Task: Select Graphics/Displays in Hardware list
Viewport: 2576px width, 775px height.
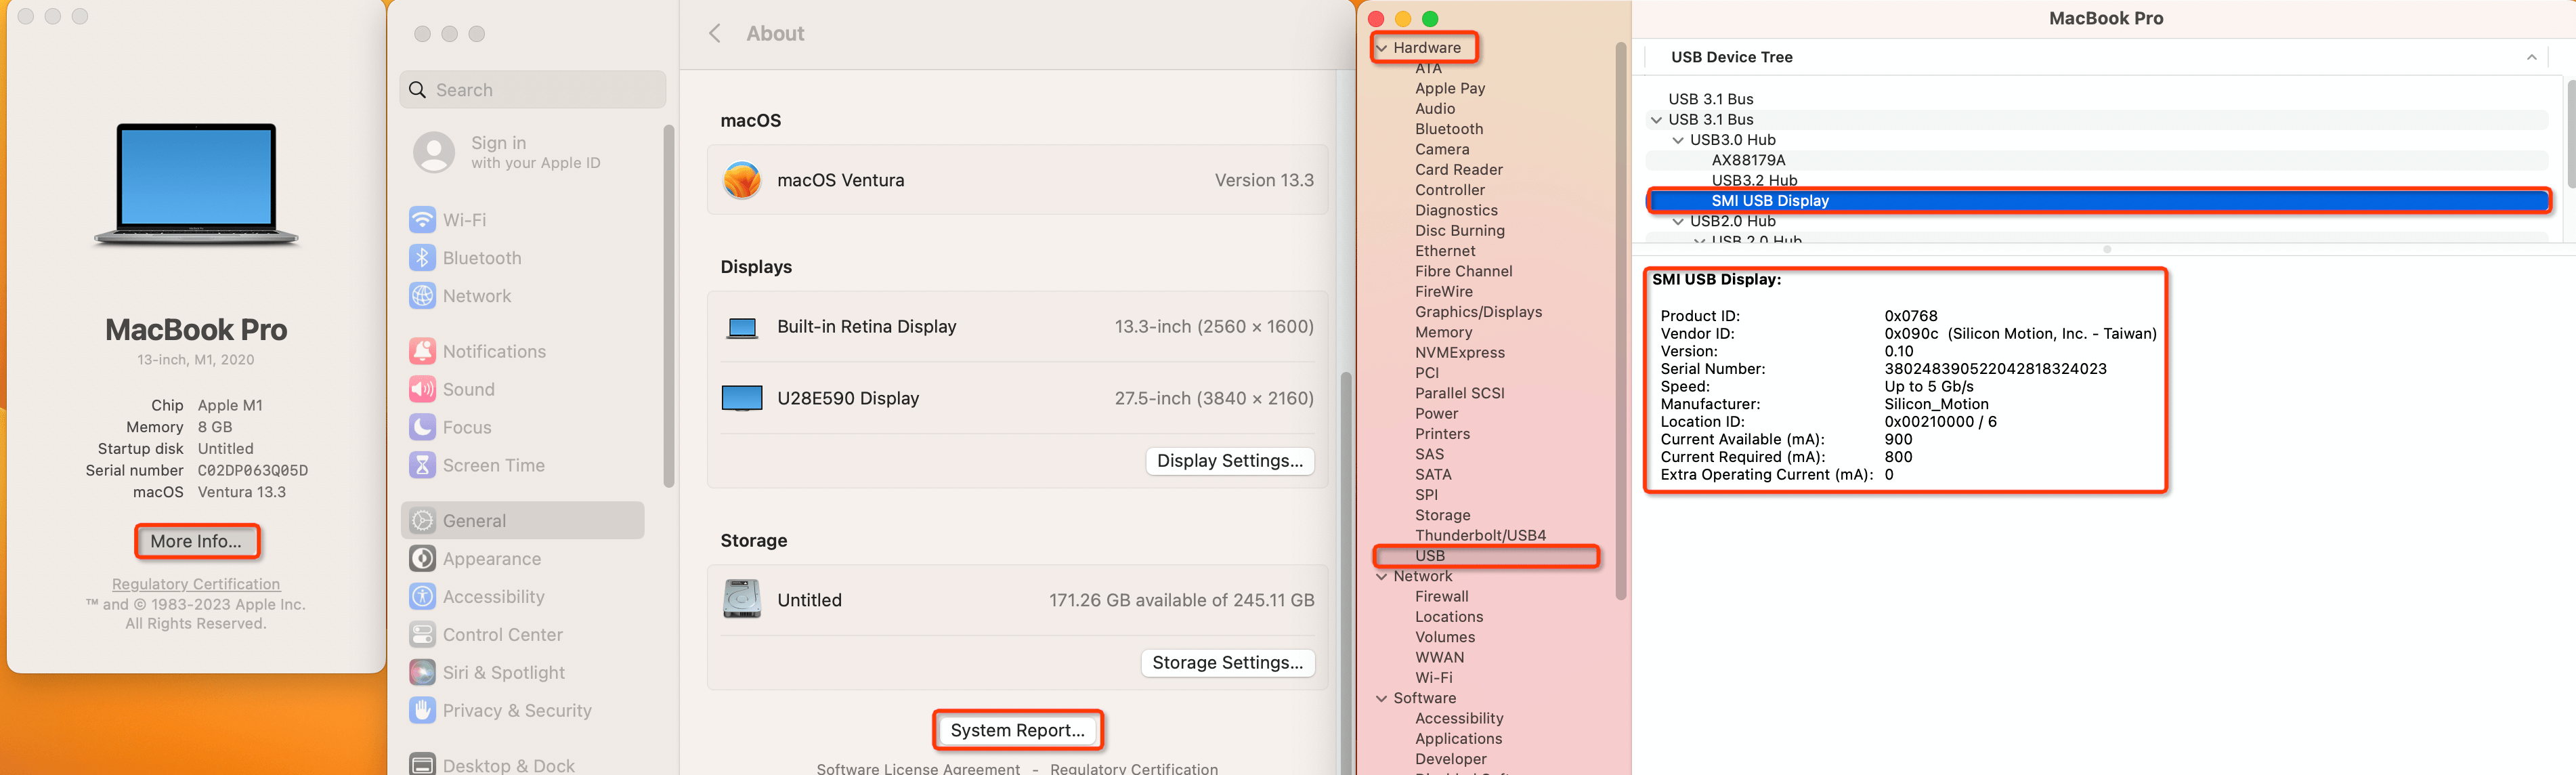Action: coord(1478,312)
